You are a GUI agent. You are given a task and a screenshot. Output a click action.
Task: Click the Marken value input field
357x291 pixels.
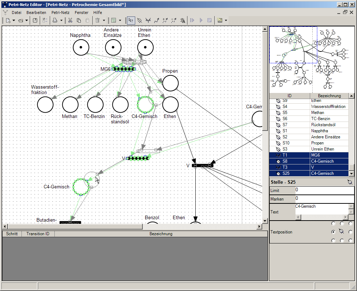pyautogui.click(x=324, y=199)
